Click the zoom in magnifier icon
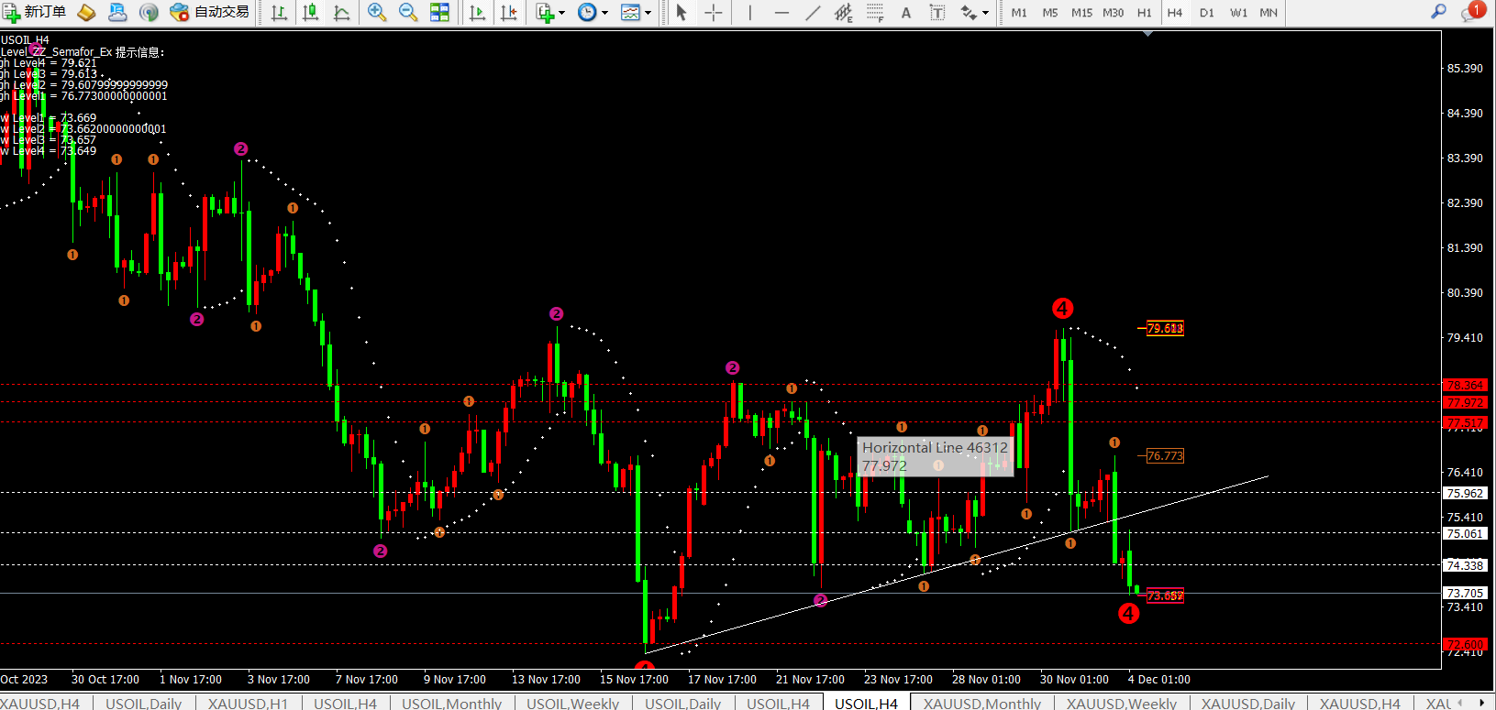The width and height of the screenshot is (1496, 710). point(376,12)
